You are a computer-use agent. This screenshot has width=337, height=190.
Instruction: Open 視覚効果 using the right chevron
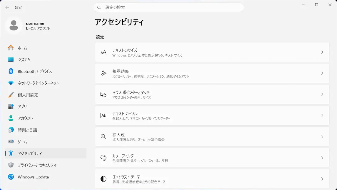[322, 73]
